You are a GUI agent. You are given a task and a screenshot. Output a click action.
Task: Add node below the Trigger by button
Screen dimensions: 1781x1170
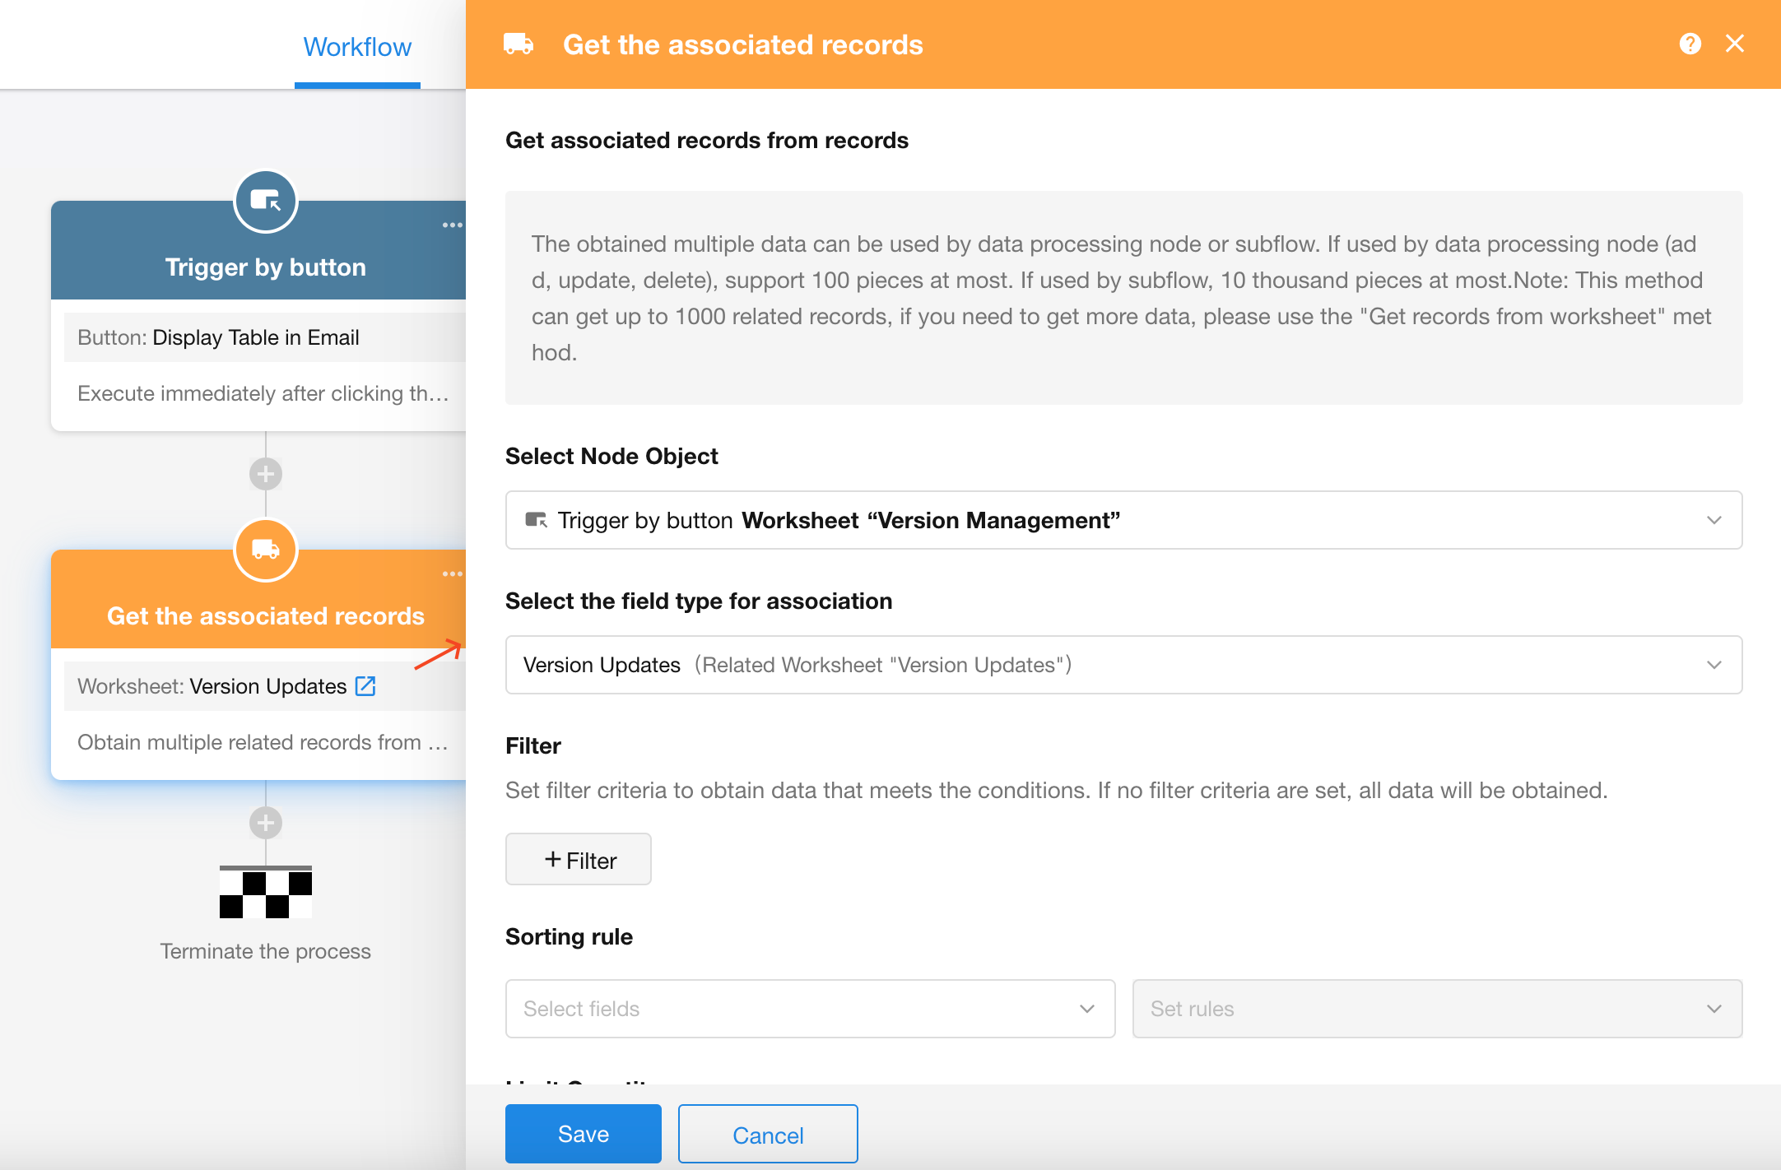(265, 474)
